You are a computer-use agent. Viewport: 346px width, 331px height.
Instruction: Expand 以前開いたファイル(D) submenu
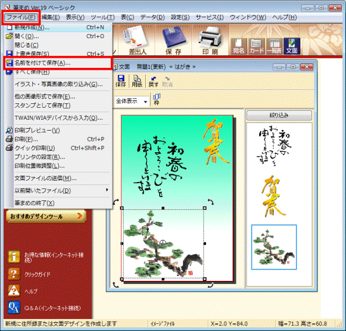click(58, 191)
